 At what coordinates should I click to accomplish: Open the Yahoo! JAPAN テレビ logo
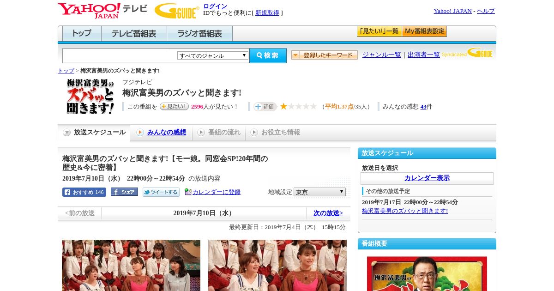pyautogui.click(x=102, y=11)
